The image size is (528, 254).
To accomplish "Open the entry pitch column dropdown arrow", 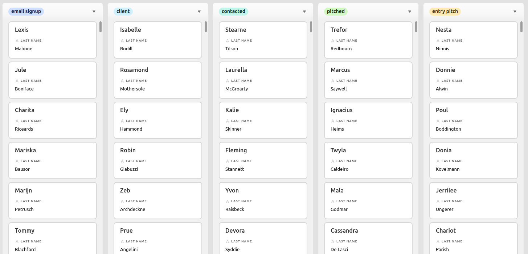I will (x=515, y=12).
